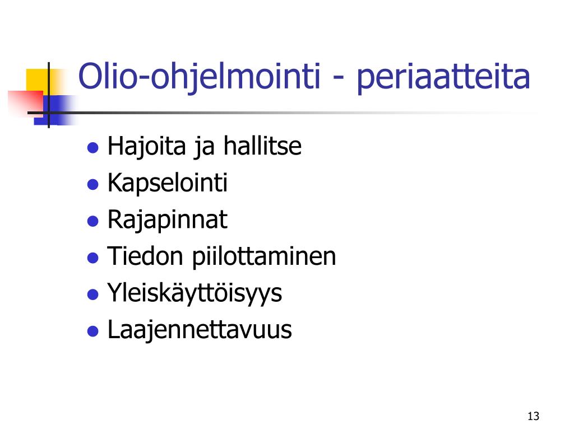Click the bullet dot beside "Tiedon piilottaminen"
The image size is (574, 430).
(x=93, y=258)
